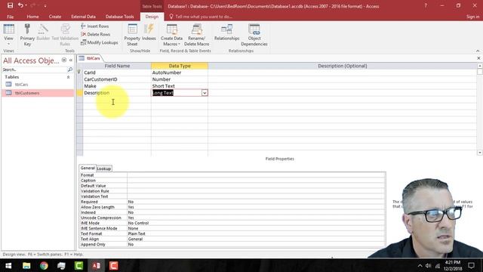Open the Action Center notifications
483x272 pixels.
[x=471, y=265]
